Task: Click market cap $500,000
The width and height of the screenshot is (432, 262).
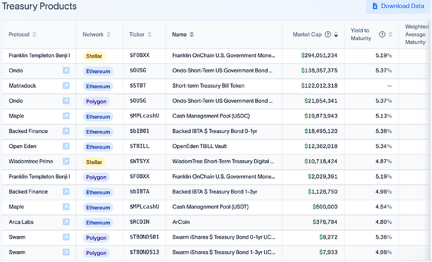Action: (x=325, y=207)
